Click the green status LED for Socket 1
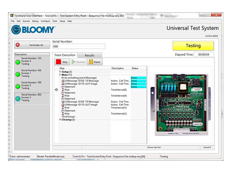The image size is (231, 173). click(18, 74)
